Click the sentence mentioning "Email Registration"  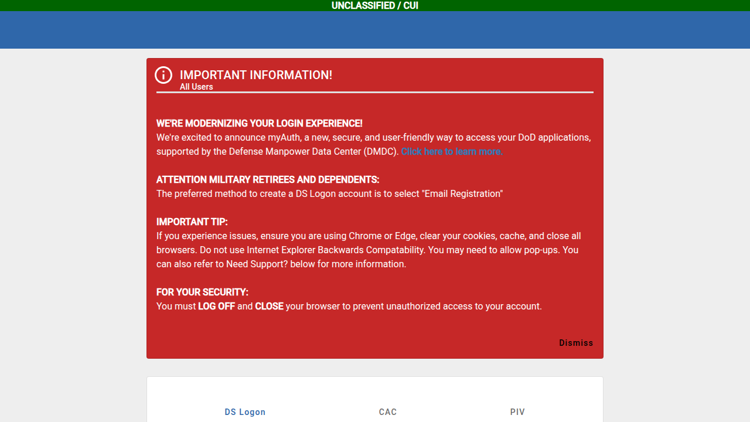point(330,193)
